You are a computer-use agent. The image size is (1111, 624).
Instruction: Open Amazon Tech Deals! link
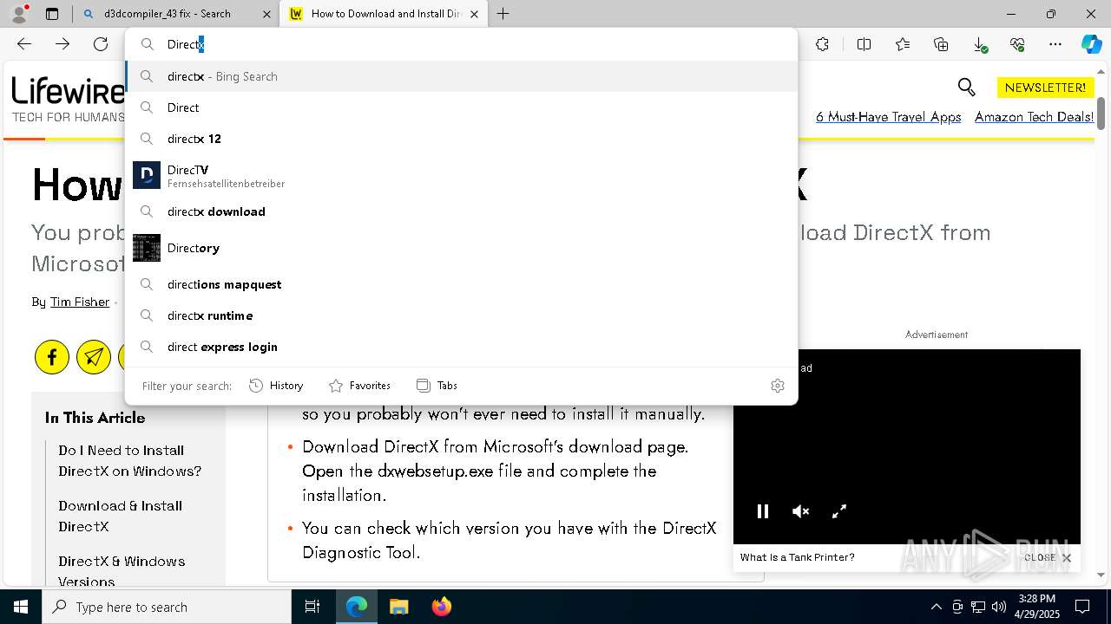pyautogui.click(x=1035, y=117)
